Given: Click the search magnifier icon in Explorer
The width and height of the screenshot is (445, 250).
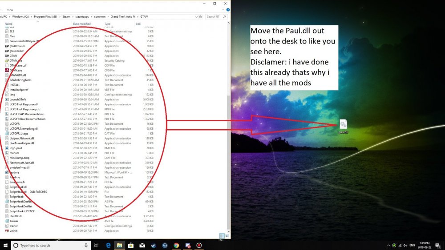Looking at the screenshot, I should point(224,17).
